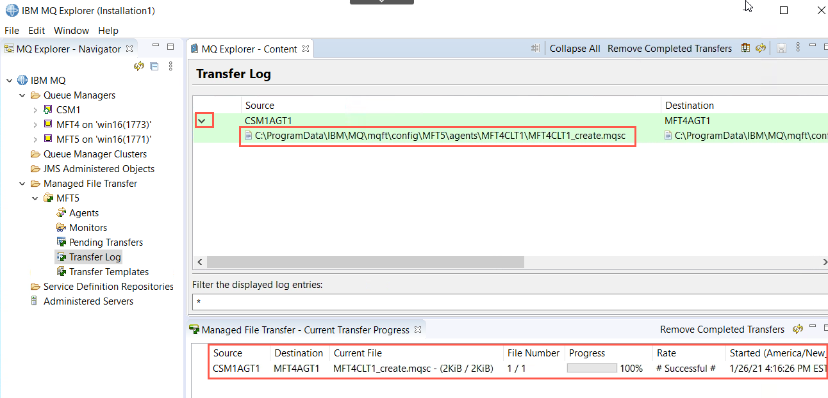Open the Window menu
This screenshot has width=828, height=398.
click(71, 30)
